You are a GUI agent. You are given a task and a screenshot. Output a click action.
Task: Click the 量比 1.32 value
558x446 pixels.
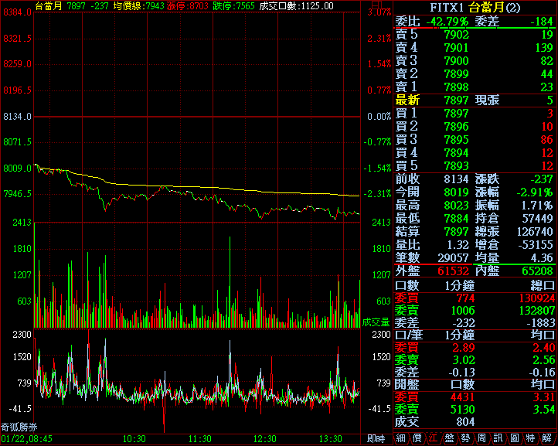click(458, 244)
